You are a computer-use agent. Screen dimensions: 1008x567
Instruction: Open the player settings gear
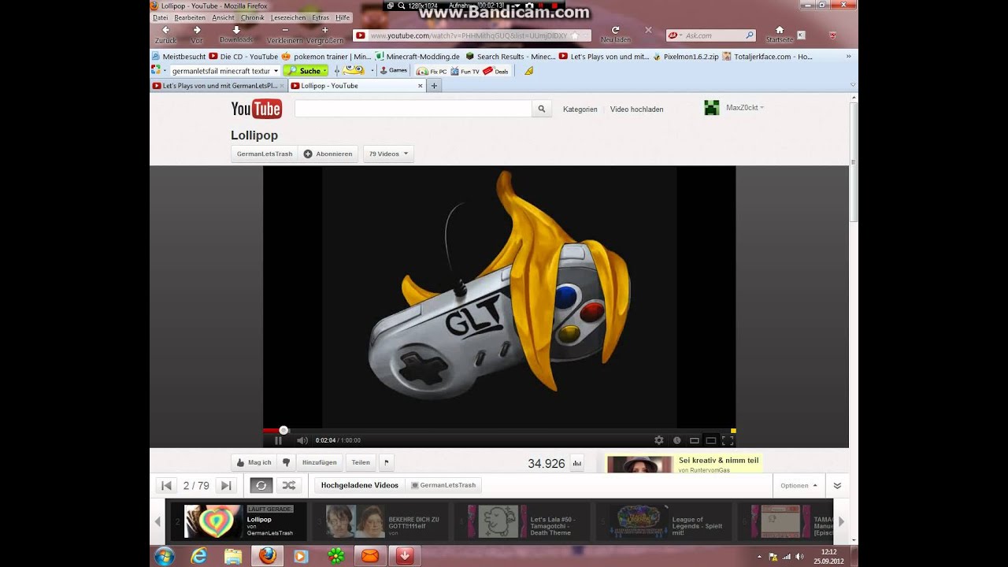point(659,440)
